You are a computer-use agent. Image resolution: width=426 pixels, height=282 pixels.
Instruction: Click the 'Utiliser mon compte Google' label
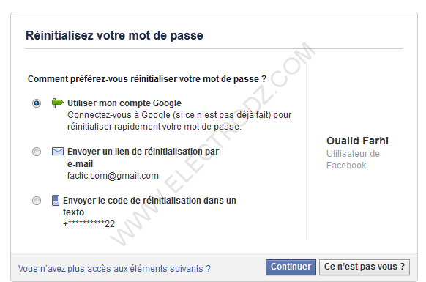(x=124, y=103)
